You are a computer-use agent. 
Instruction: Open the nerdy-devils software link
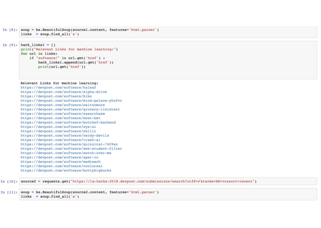tap(65, 135)
